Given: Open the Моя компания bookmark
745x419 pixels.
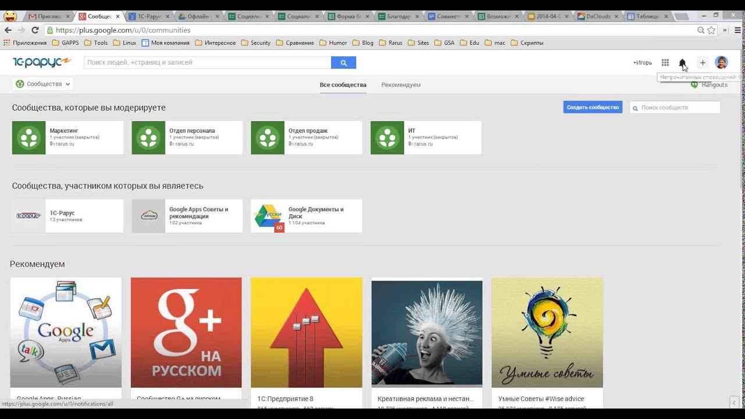Looking at the screenshot, I should coord(166,42).
